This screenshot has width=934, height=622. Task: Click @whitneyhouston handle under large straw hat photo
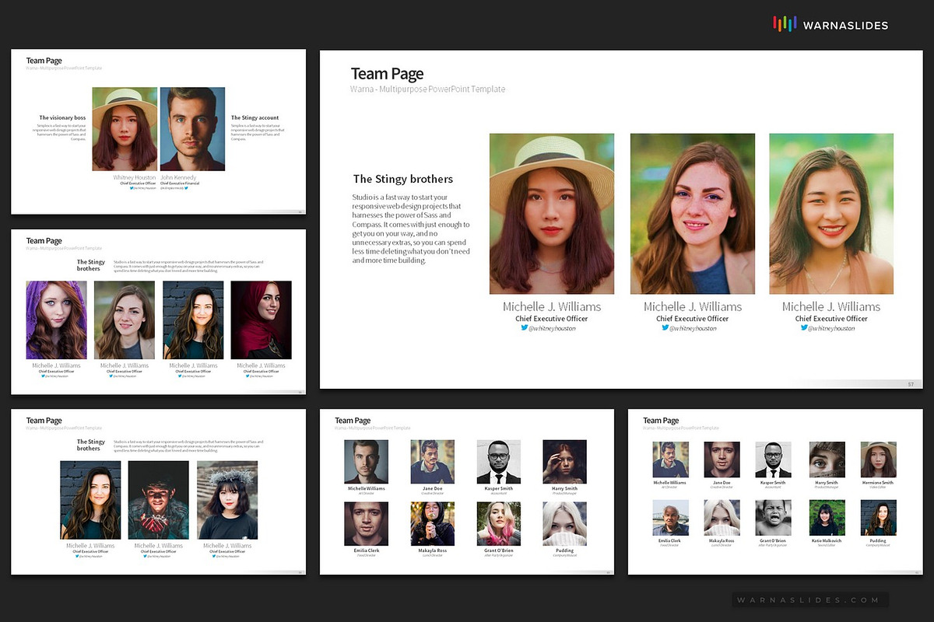tap(552, 328)
